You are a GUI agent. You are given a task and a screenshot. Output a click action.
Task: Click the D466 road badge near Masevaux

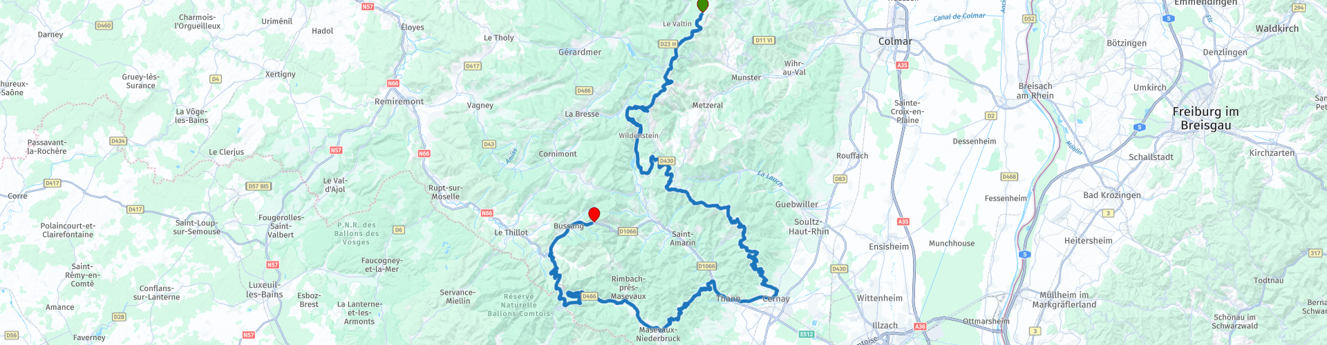tap(589, 297)
